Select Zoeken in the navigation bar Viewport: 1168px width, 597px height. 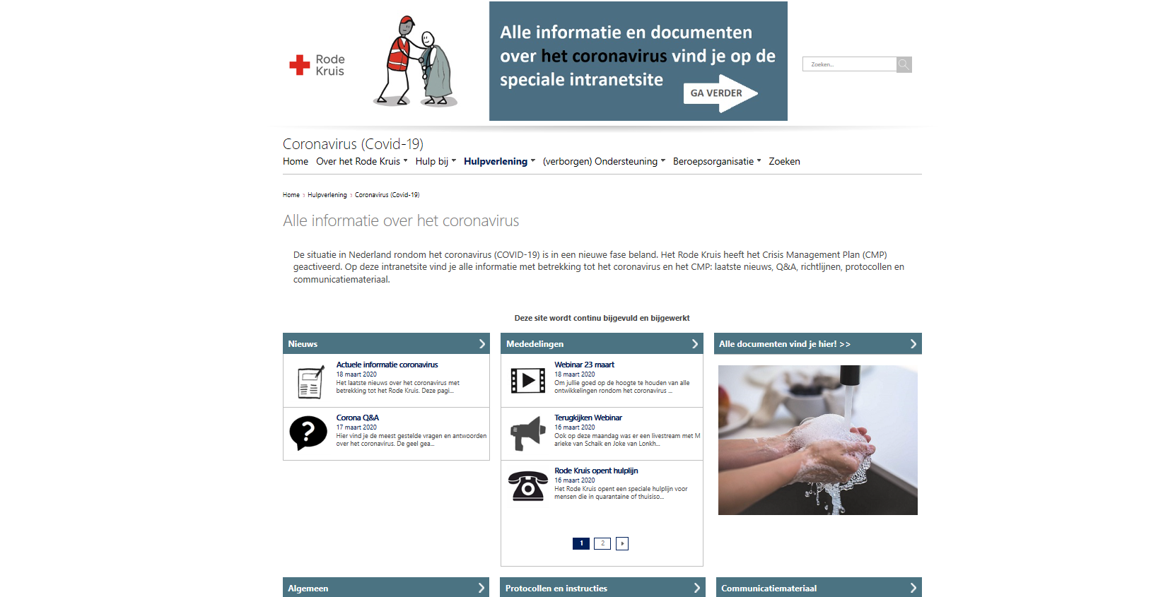pos(784,162)
